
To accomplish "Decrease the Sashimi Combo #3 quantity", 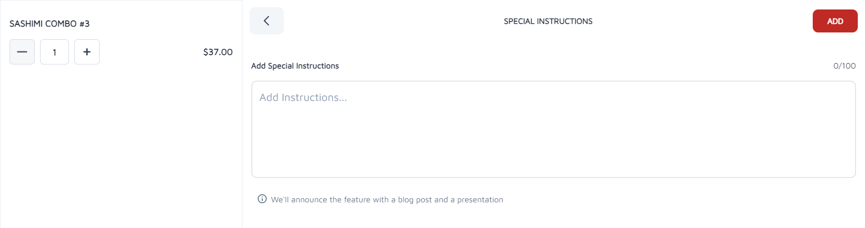I will click(x=22, y=52).
